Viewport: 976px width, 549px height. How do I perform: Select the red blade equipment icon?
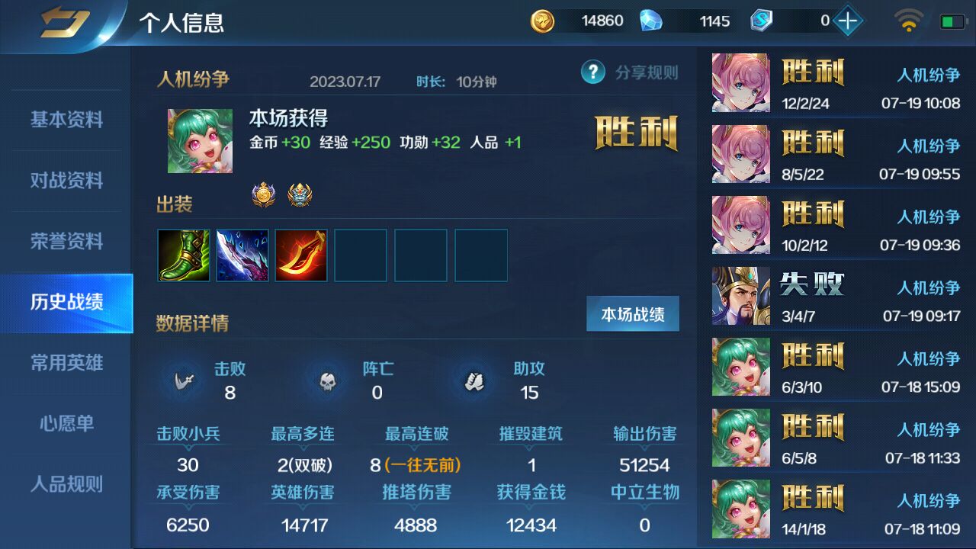(301, 255)
